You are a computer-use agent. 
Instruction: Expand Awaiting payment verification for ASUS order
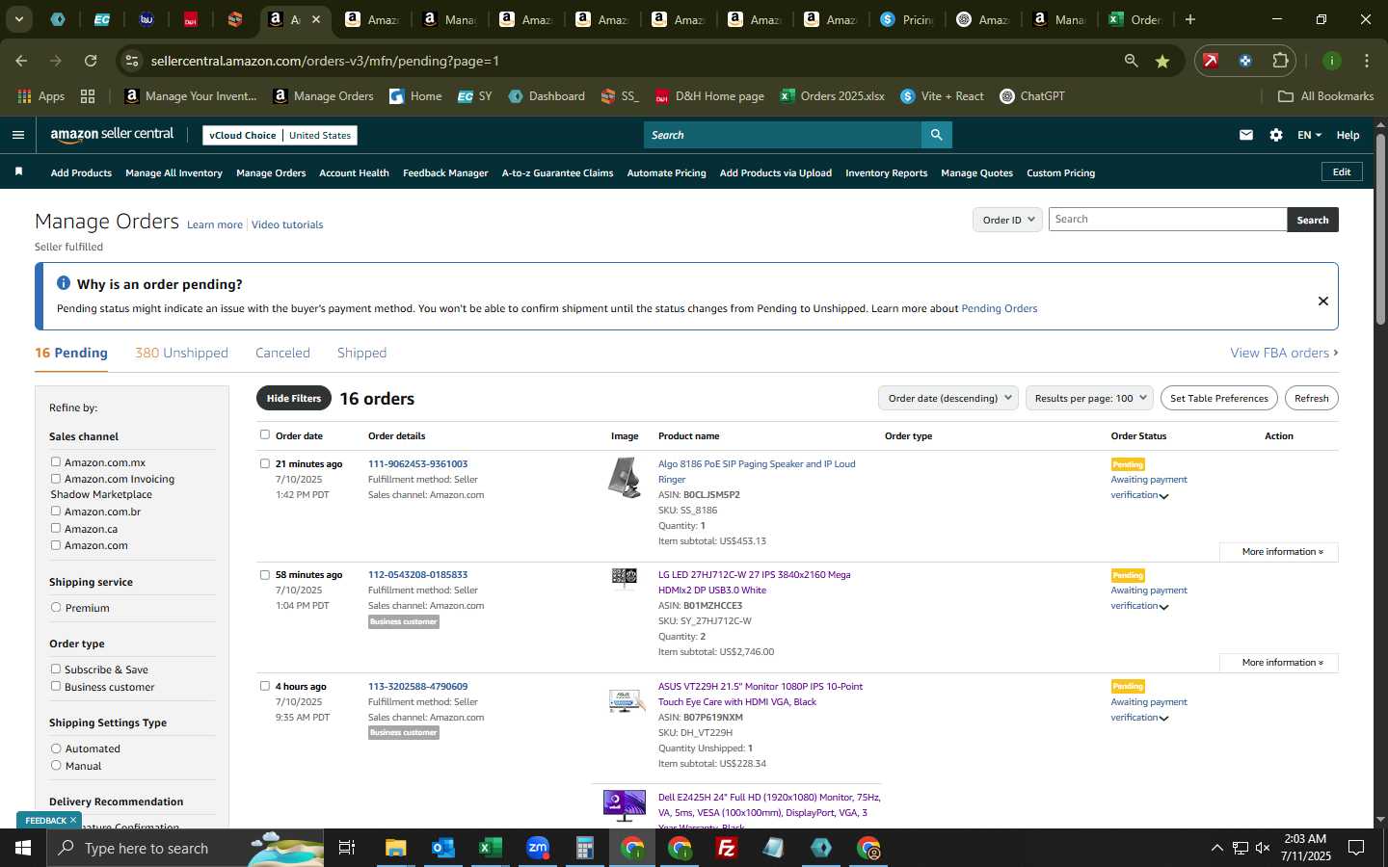1163,719
